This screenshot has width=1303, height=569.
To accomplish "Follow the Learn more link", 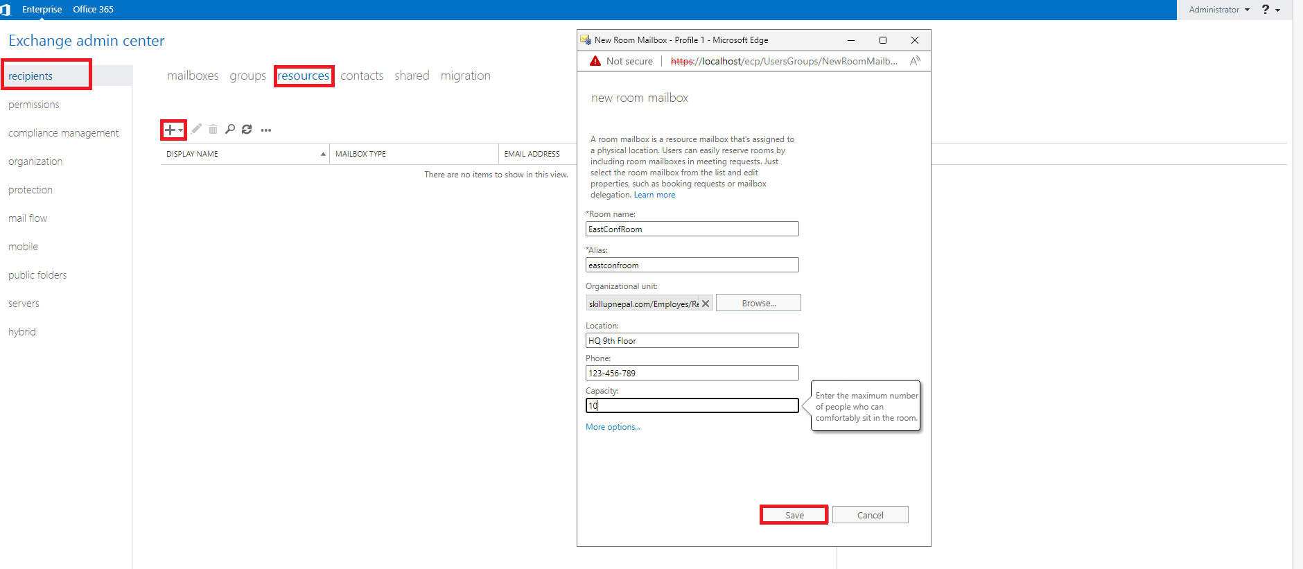I will (x=654, y=195).
